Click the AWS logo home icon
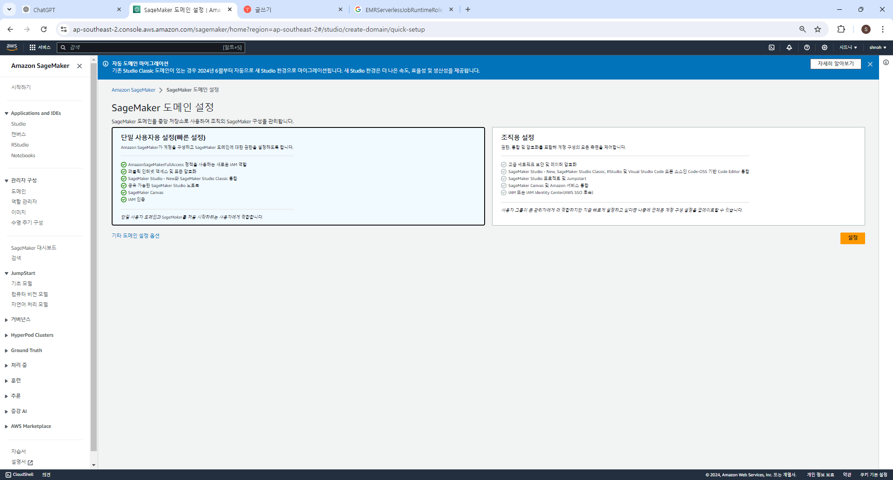 (x=12, y=47)
